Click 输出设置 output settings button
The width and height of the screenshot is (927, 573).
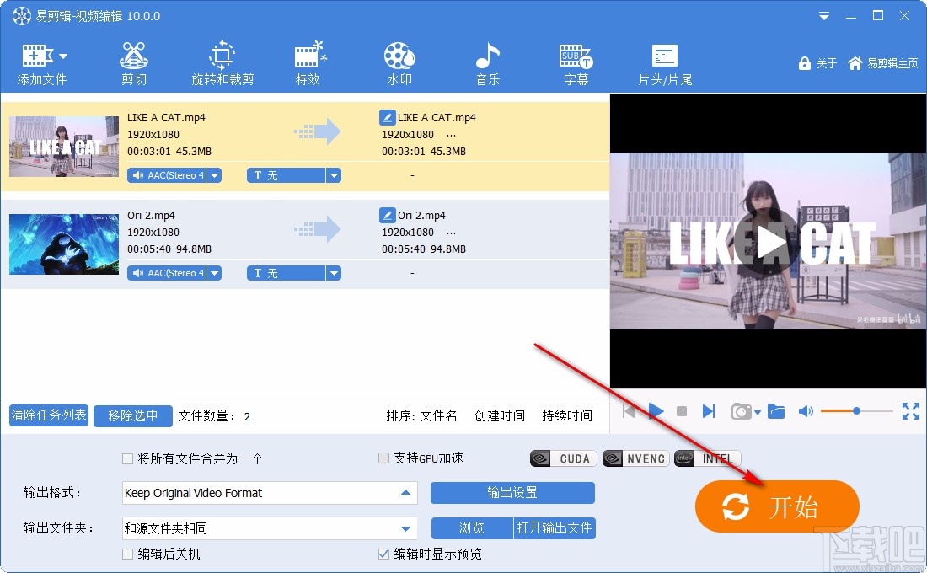tap(513, 493)
